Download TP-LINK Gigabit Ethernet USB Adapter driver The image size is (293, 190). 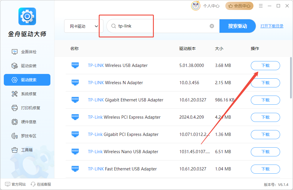(x=265, y=100)
